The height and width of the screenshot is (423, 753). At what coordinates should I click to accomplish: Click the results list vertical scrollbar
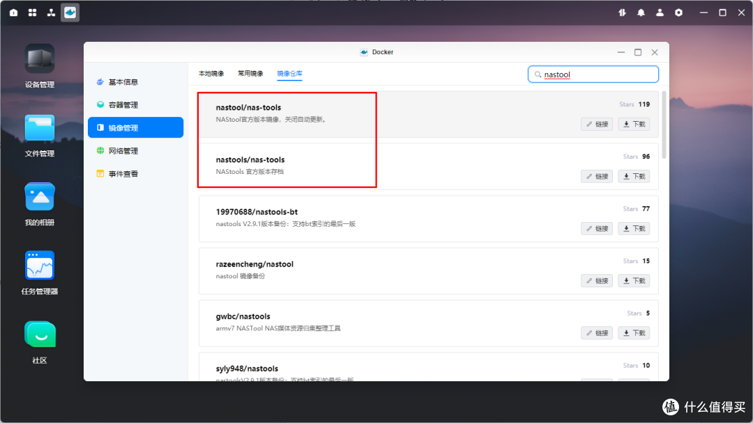(x=664, y=125)
